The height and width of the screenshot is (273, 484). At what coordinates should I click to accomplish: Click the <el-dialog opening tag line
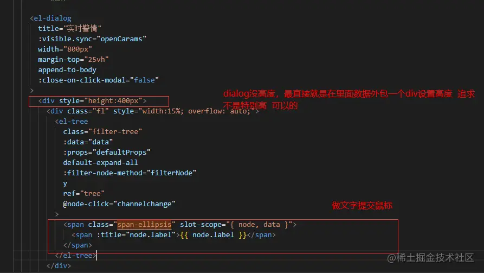(50, 18)
